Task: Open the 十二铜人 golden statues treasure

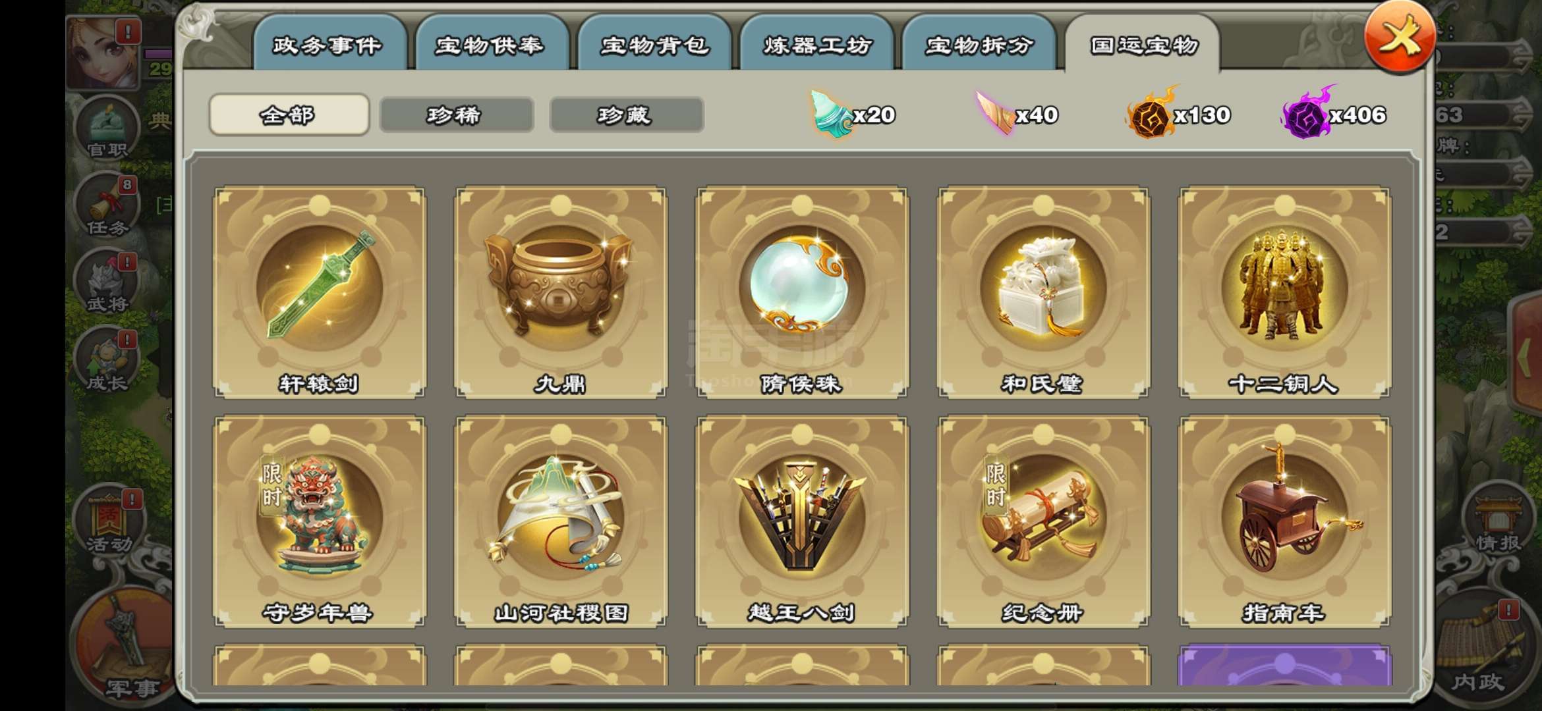Action: pos(1284,292)
